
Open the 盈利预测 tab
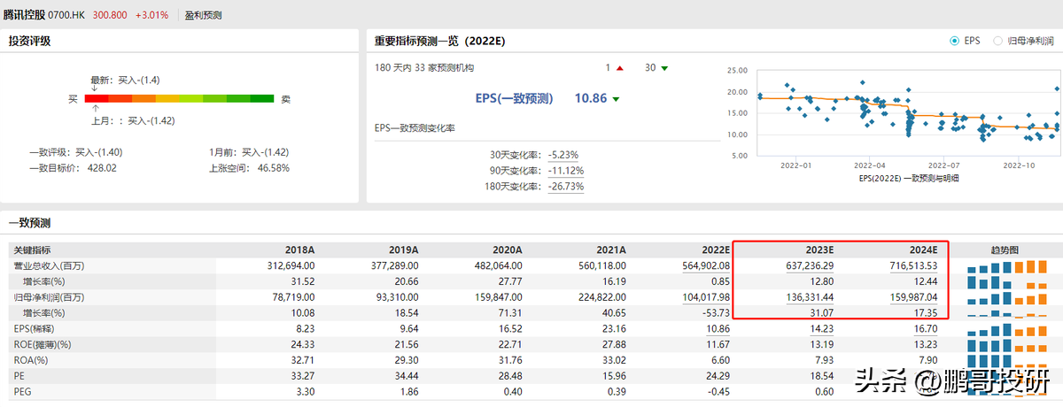tap(203, 15)
